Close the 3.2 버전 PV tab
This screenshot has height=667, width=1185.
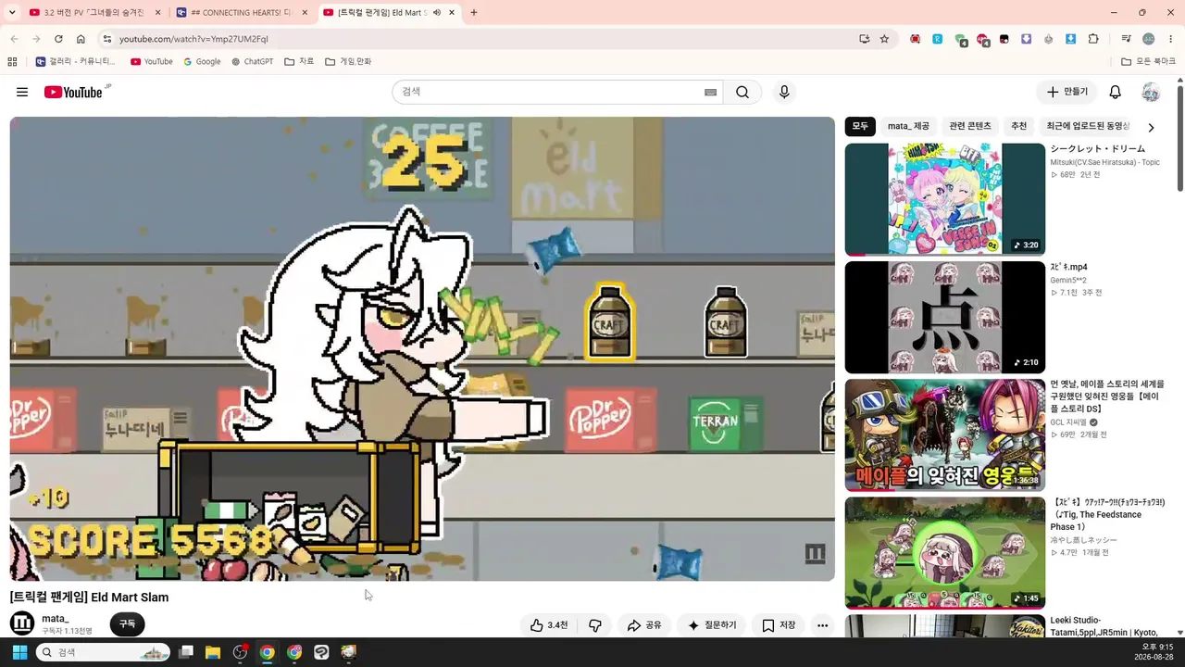[x=157, y=13]
